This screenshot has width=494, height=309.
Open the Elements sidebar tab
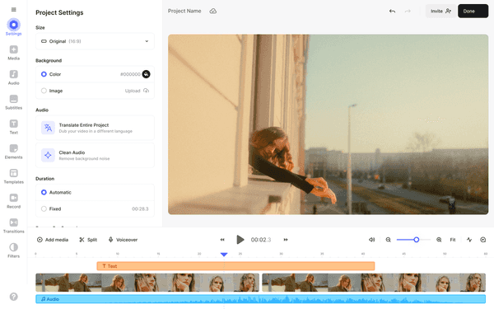[13, 152]
